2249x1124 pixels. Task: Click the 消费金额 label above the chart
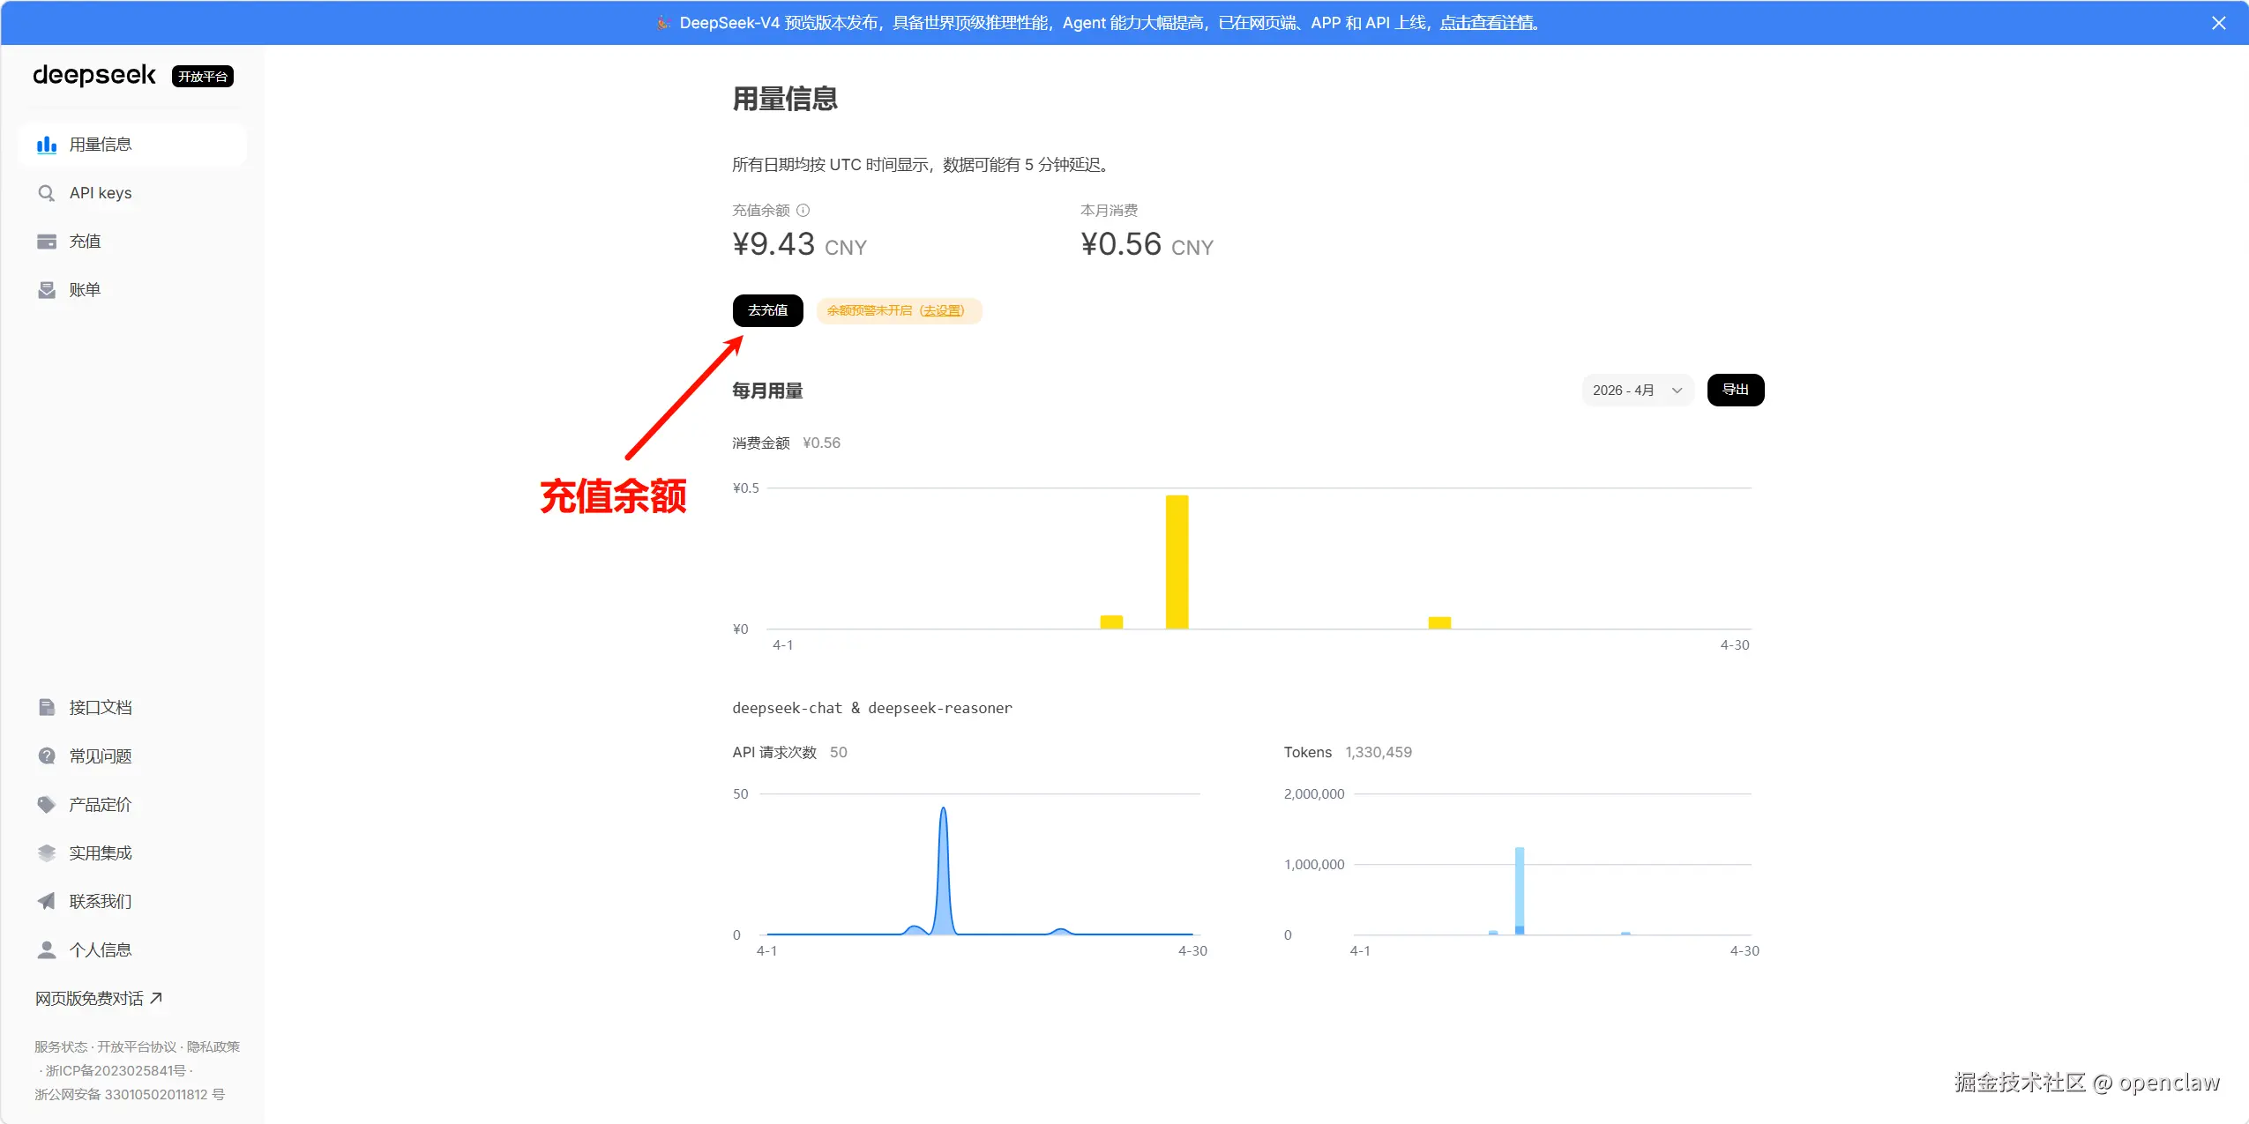(761, 443)
